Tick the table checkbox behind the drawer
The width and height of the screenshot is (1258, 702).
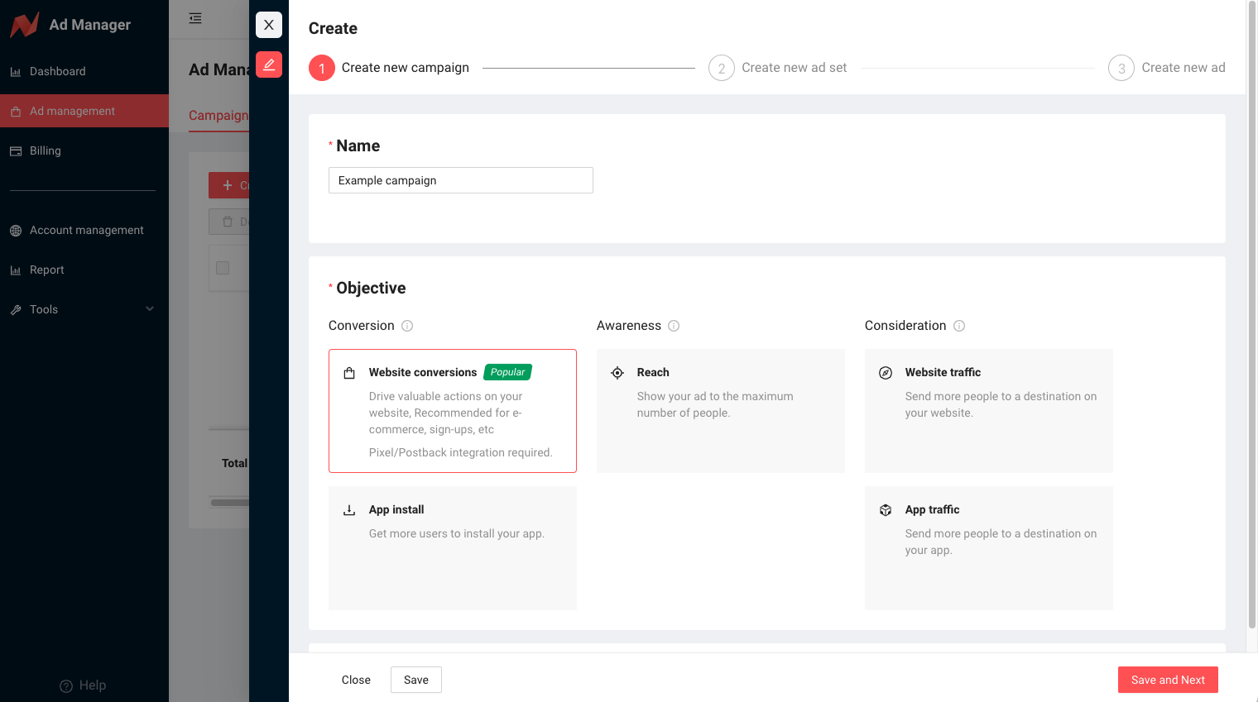pos(223,268)
